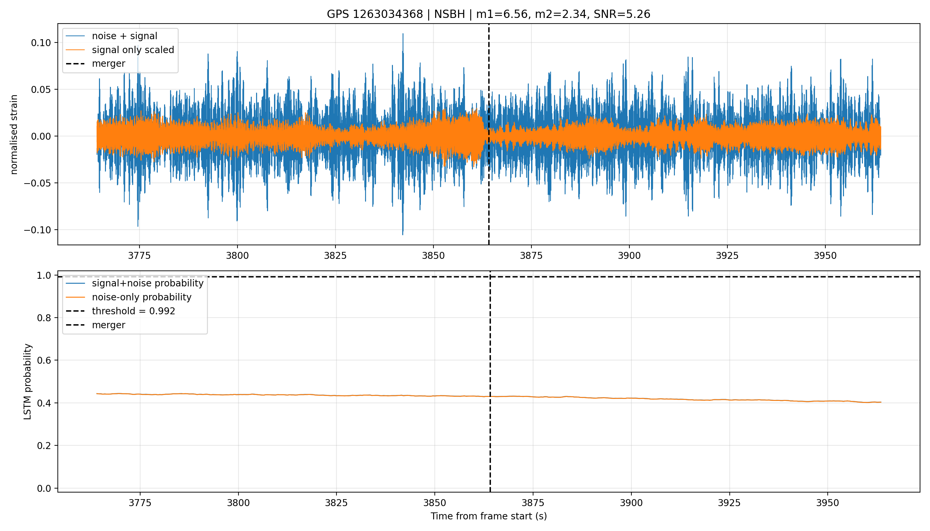Screen dimensions: 930x531
Task: Click the 'signal only scaled' legend label
Action: point(133,49)
